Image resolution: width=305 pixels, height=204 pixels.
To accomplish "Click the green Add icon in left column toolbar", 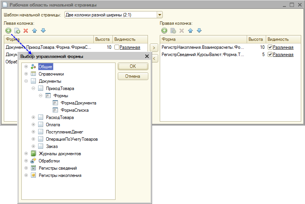I will pos(8,31).
